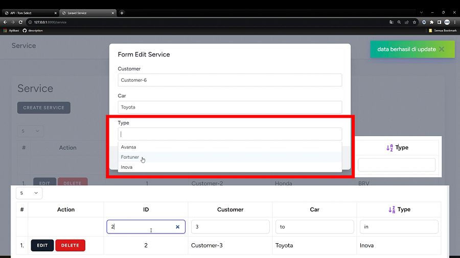
Task: Open the tab search chevron in the title bar
Action: [x=421, y=13]
